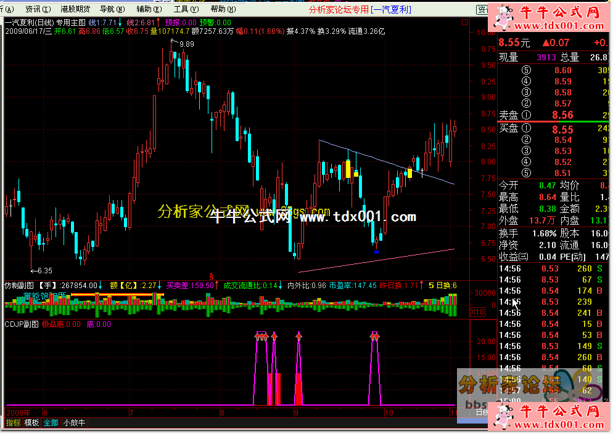Click the 净资 2.10 value
The width and height of the screenshot is (613, 434).
pos(548,245)
